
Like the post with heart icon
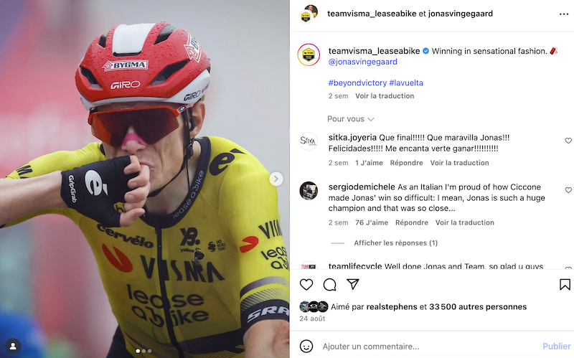pyautogui.click(x=306, y=285)
